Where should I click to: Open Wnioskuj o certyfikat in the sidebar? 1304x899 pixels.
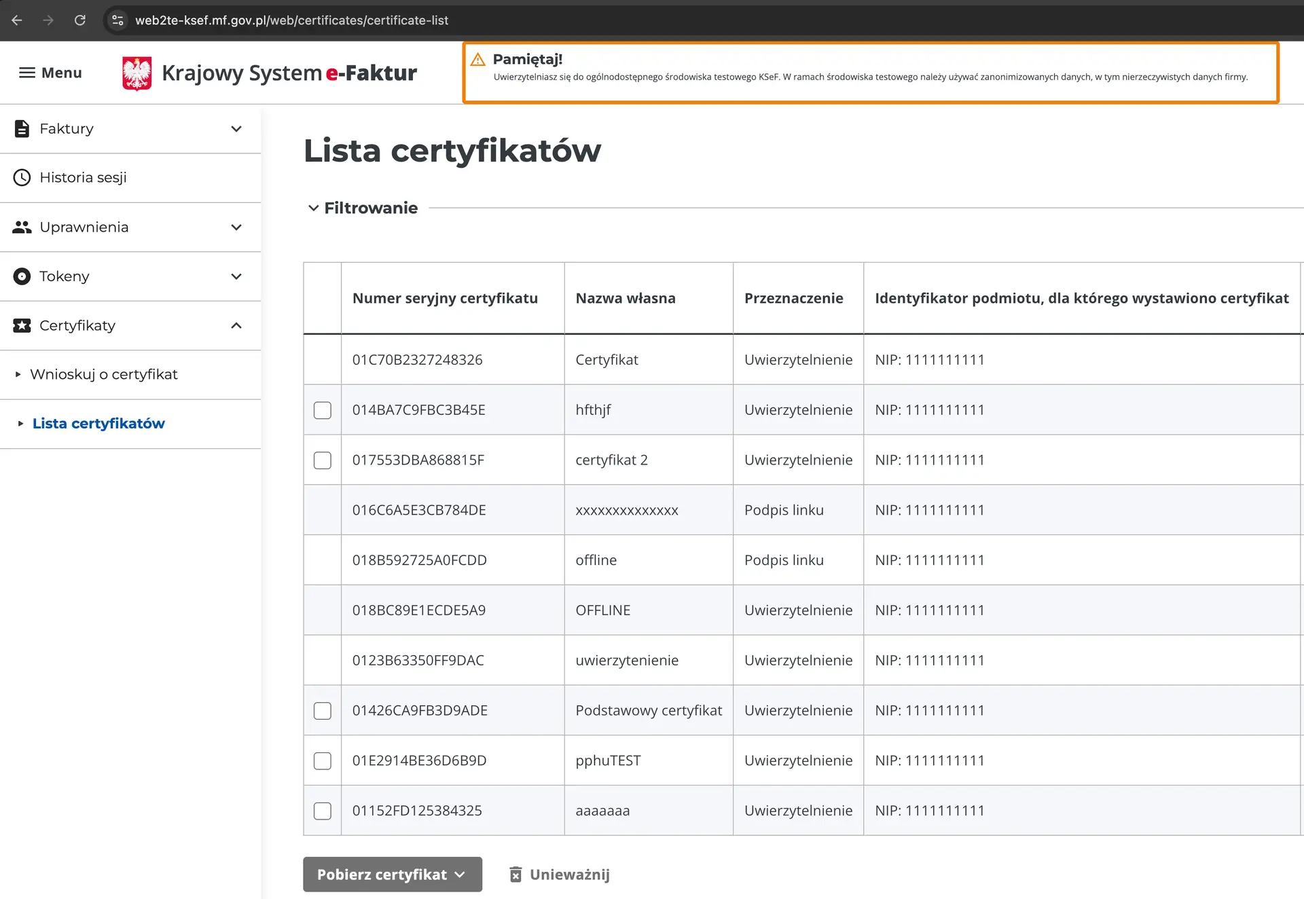coord(105,374)
